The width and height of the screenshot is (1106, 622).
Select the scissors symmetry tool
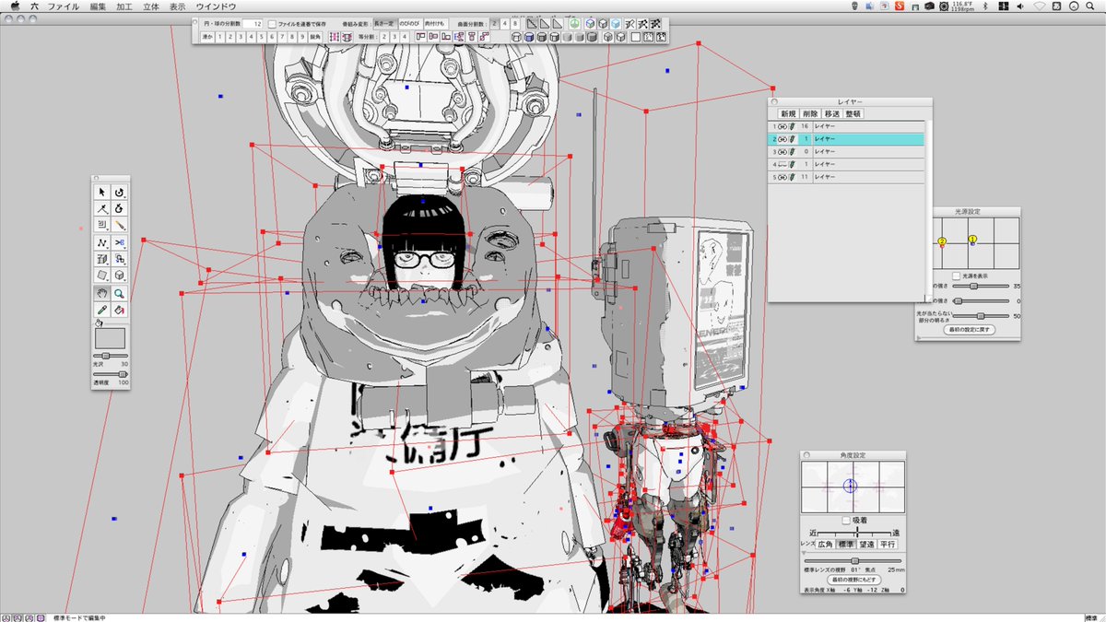pos(119,243)
